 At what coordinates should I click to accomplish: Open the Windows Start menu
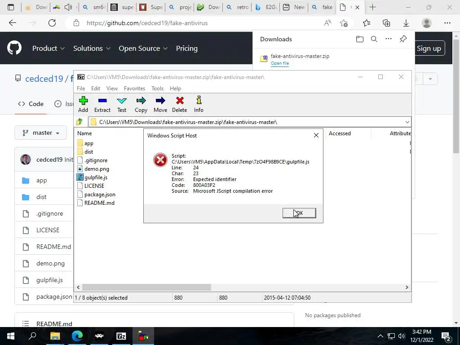click(x=11, y=336)
